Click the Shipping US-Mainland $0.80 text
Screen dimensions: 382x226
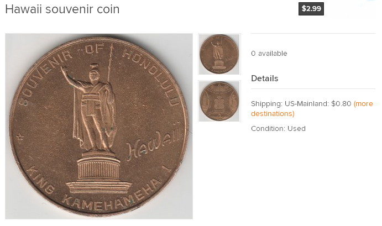pos(301,103)
